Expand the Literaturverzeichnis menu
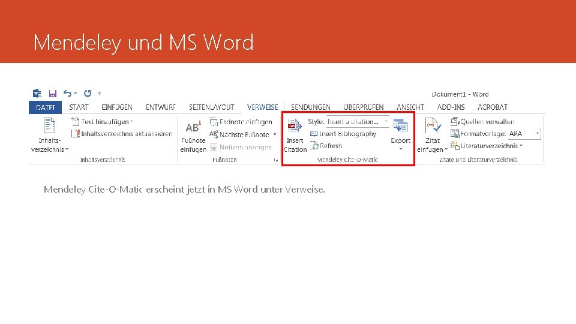The height and width of the screenshot is (324, 576). (x=487, y=146)
